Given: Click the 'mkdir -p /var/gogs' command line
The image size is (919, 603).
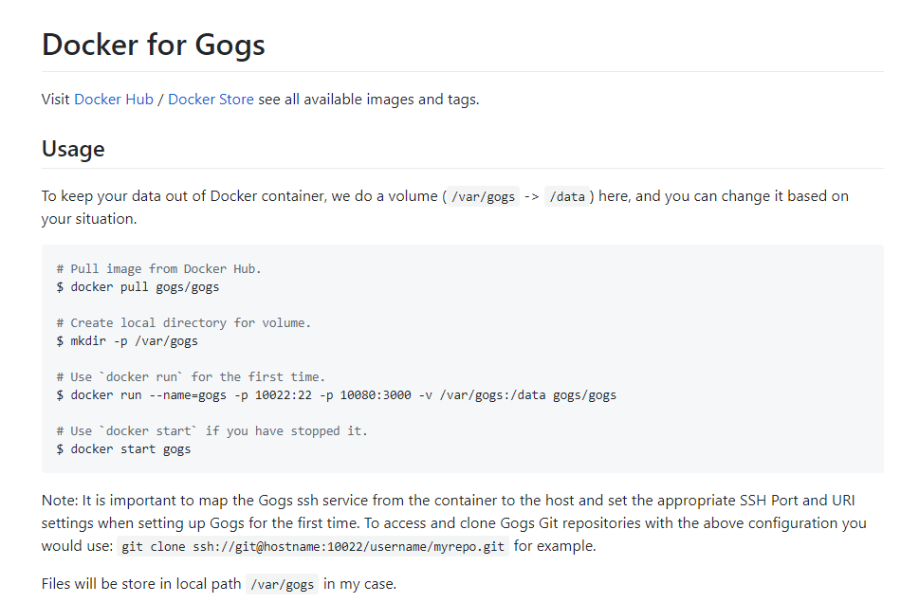Looking at the screenshot, I should point(127,341).
